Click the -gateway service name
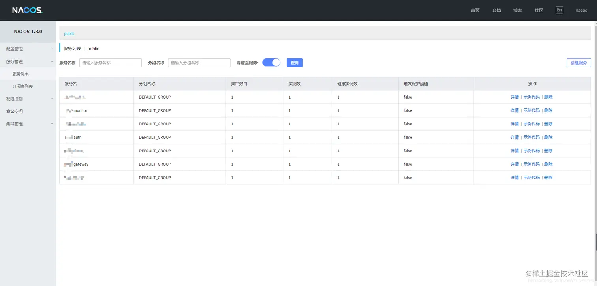Image resolution: width=597 pixels, height=286 pixels. click(76, 164)
